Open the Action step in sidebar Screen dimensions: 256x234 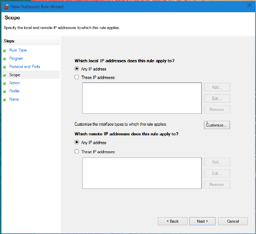15,83
